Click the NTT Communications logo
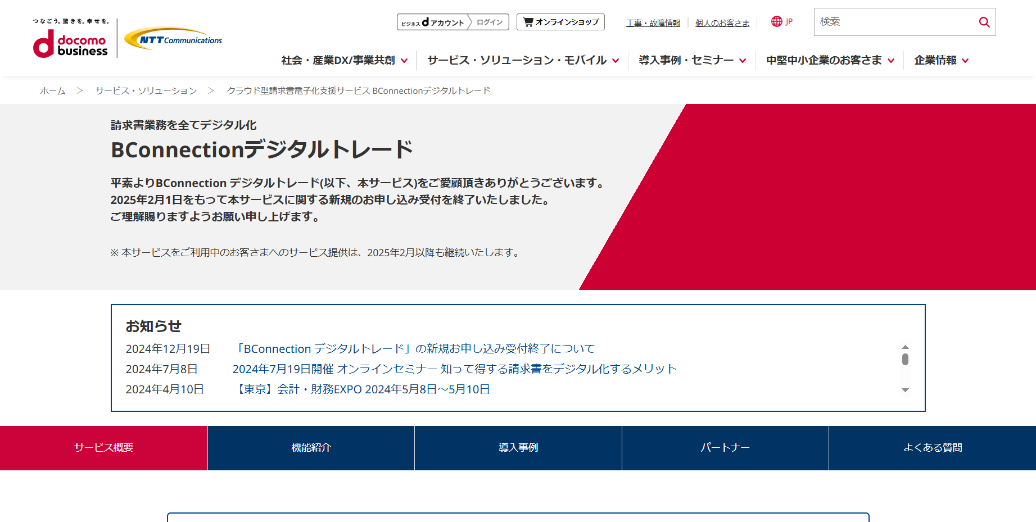Image resolution: width=1036 pixels, height=522 pixels. tap(173, 39)
